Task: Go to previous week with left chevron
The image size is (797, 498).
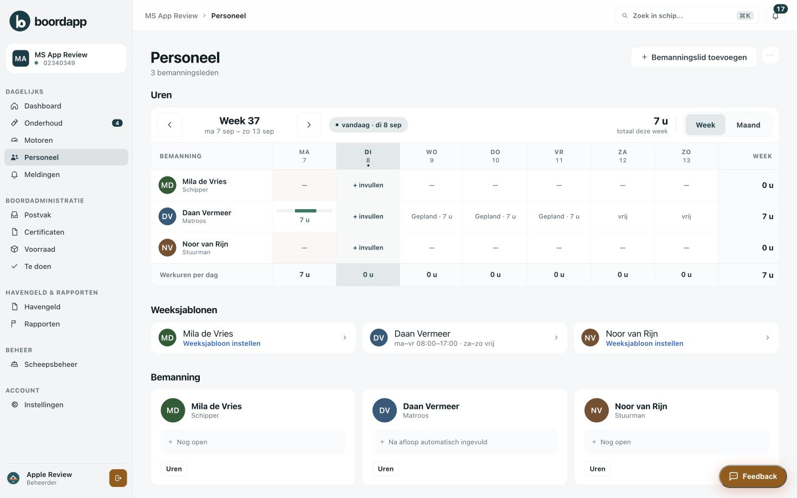Action: 170,125
